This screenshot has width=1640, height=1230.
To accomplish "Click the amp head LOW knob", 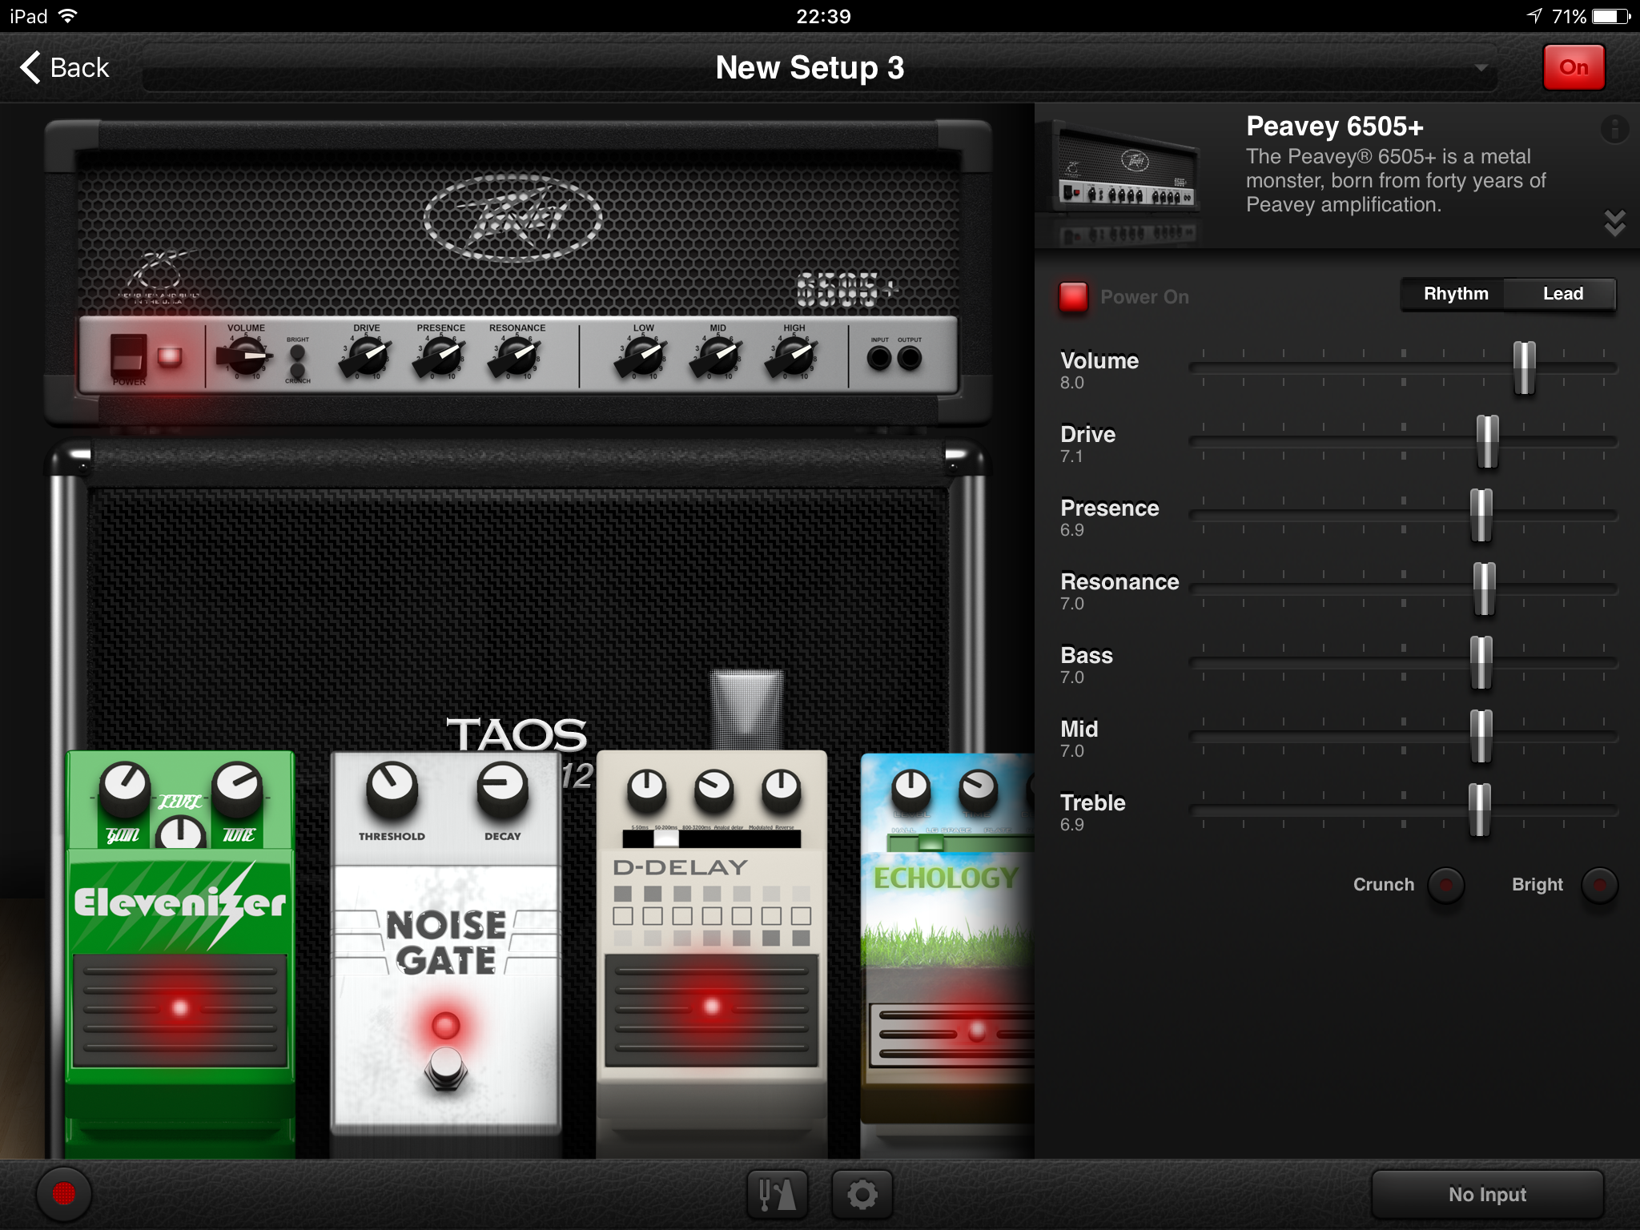I will coord(642,357).
